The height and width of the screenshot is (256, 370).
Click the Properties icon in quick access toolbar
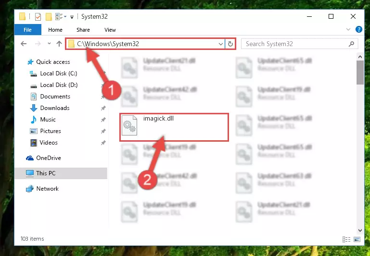pyautogui.click(x=38, y=16)
